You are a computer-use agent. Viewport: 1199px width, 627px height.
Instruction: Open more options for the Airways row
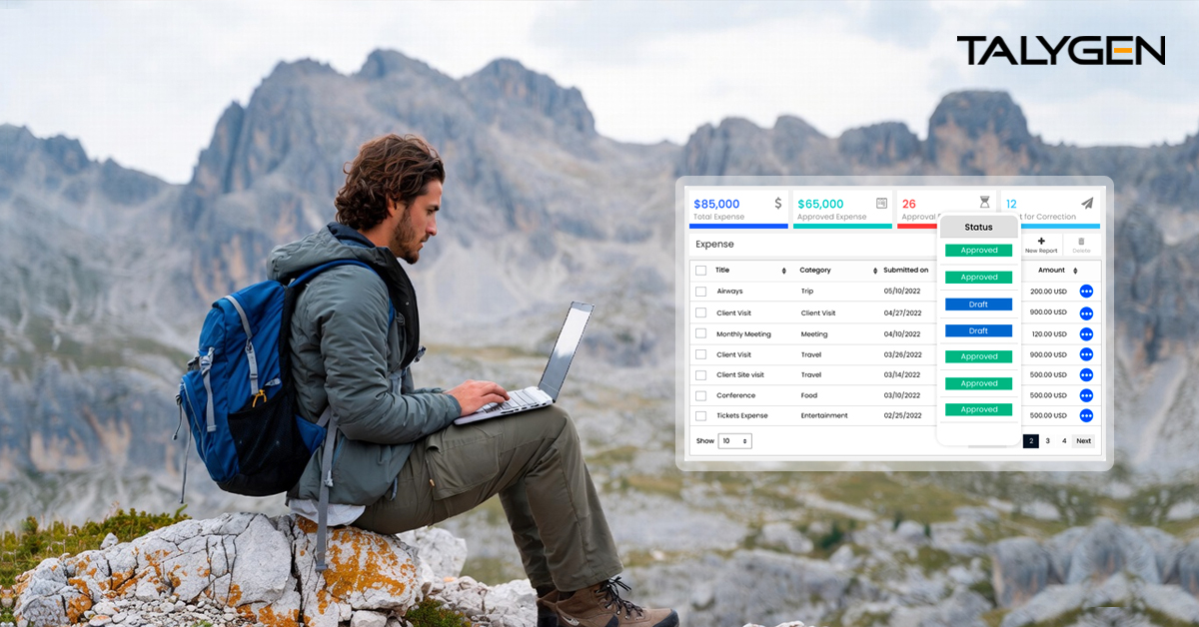pyautogui.click(x=1086, y=292)
